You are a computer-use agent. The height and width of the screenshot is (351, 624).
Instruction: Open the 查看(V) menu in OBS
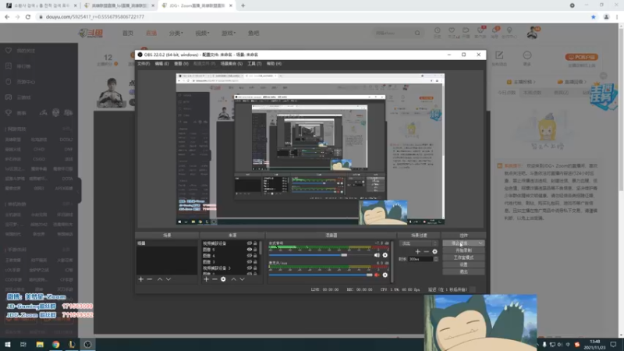[x=181, y=64]
